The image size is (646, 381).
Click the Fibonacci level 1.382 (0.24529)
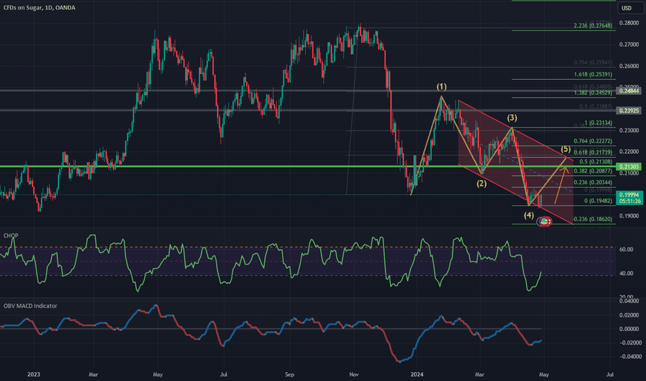593,93
